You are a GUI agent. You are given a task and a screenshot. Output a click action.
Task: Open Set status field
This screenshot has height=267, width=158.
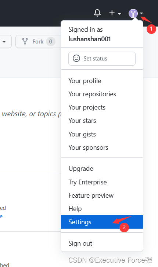click(x=102, y=59)
